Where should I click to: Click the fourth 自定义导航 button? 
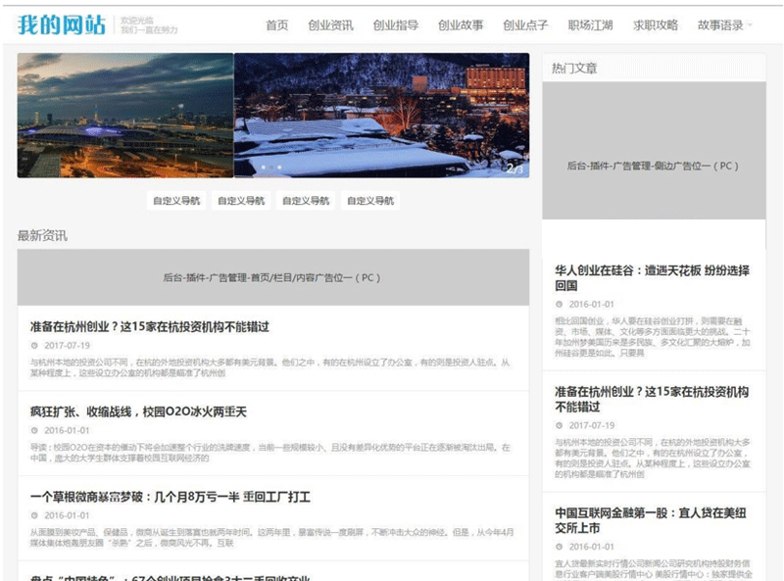[370, 201]
